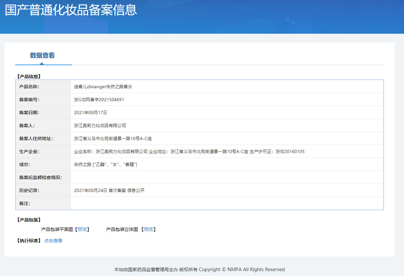Viewport: 404px width, 276px height.
Task: Click the 备注 label cell
Action: click(43, 203)
